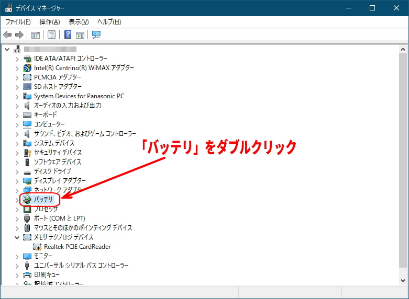
Task: Expand the キーボード category
Action: point(17,115)
